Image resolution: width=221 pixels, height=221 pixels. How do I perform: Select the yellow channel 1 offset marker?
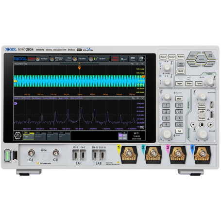click(x=16, y=81)
